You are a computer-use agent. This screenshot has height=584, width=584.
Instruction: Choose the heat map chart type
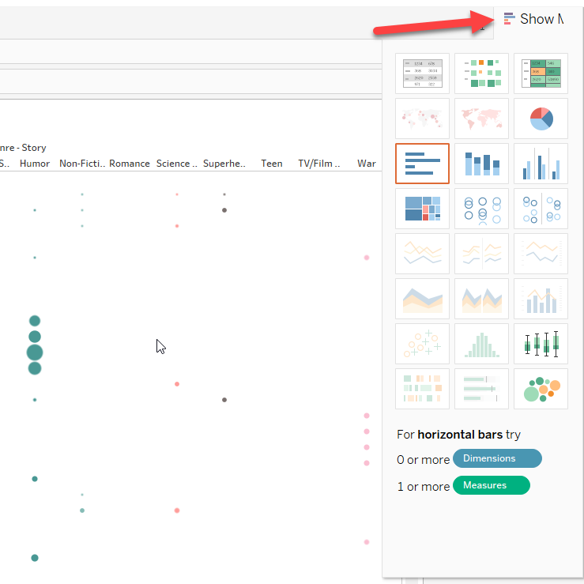481,73
